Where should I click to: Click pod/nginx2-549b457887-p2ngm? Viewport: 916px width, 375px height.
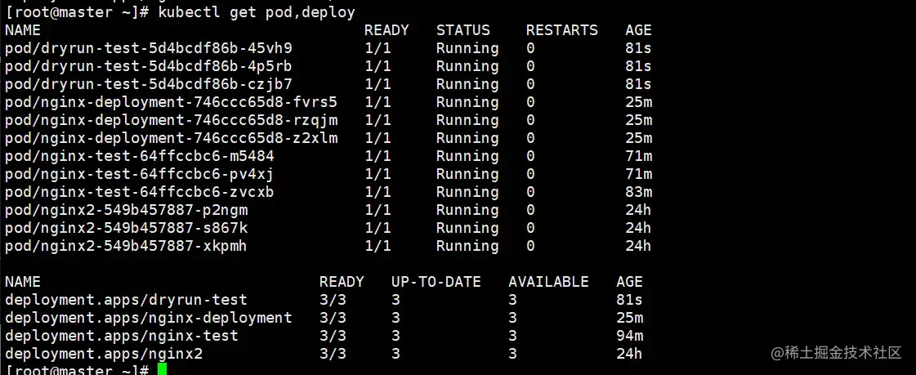coord(126,210)
